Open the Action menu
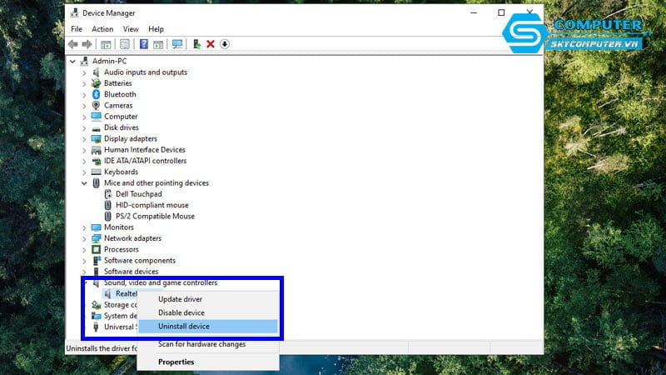Image resolution: width=666 pixels, height=375 pixels. [102, 29]
